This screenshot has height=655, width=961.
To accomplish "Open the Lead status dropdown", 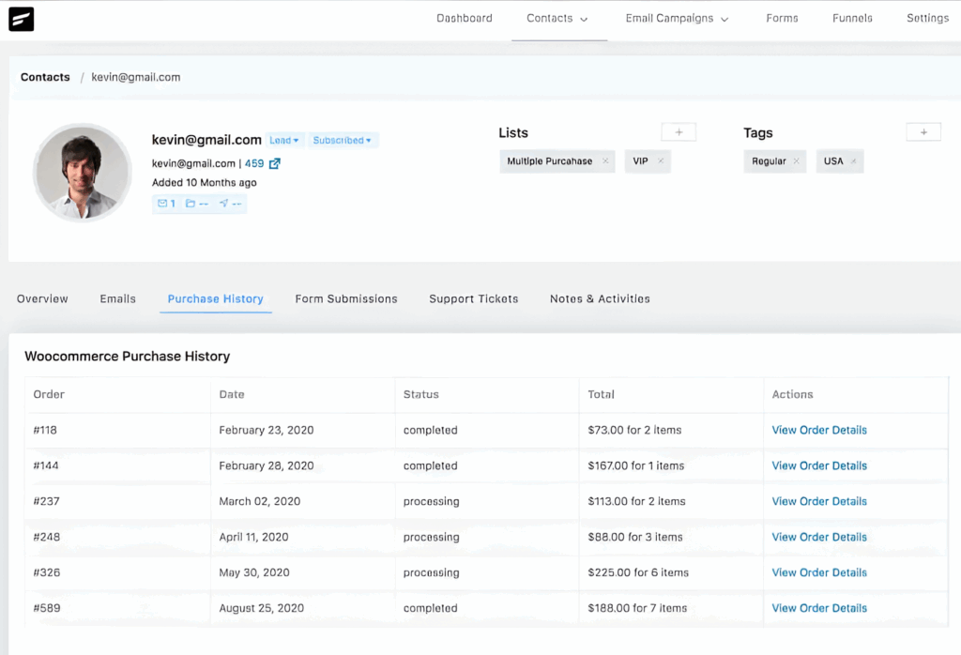I will click(283, 139).
